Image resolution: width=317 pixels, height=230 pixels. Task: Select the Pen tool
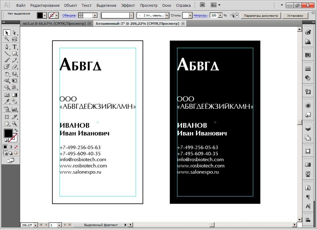point(7,47)
